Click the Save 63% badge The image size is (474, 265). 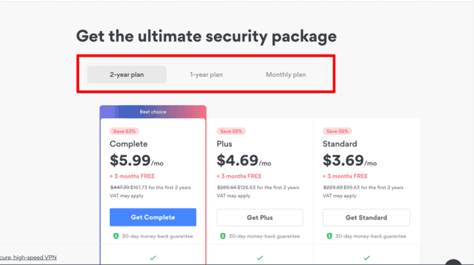coord(125,131)
